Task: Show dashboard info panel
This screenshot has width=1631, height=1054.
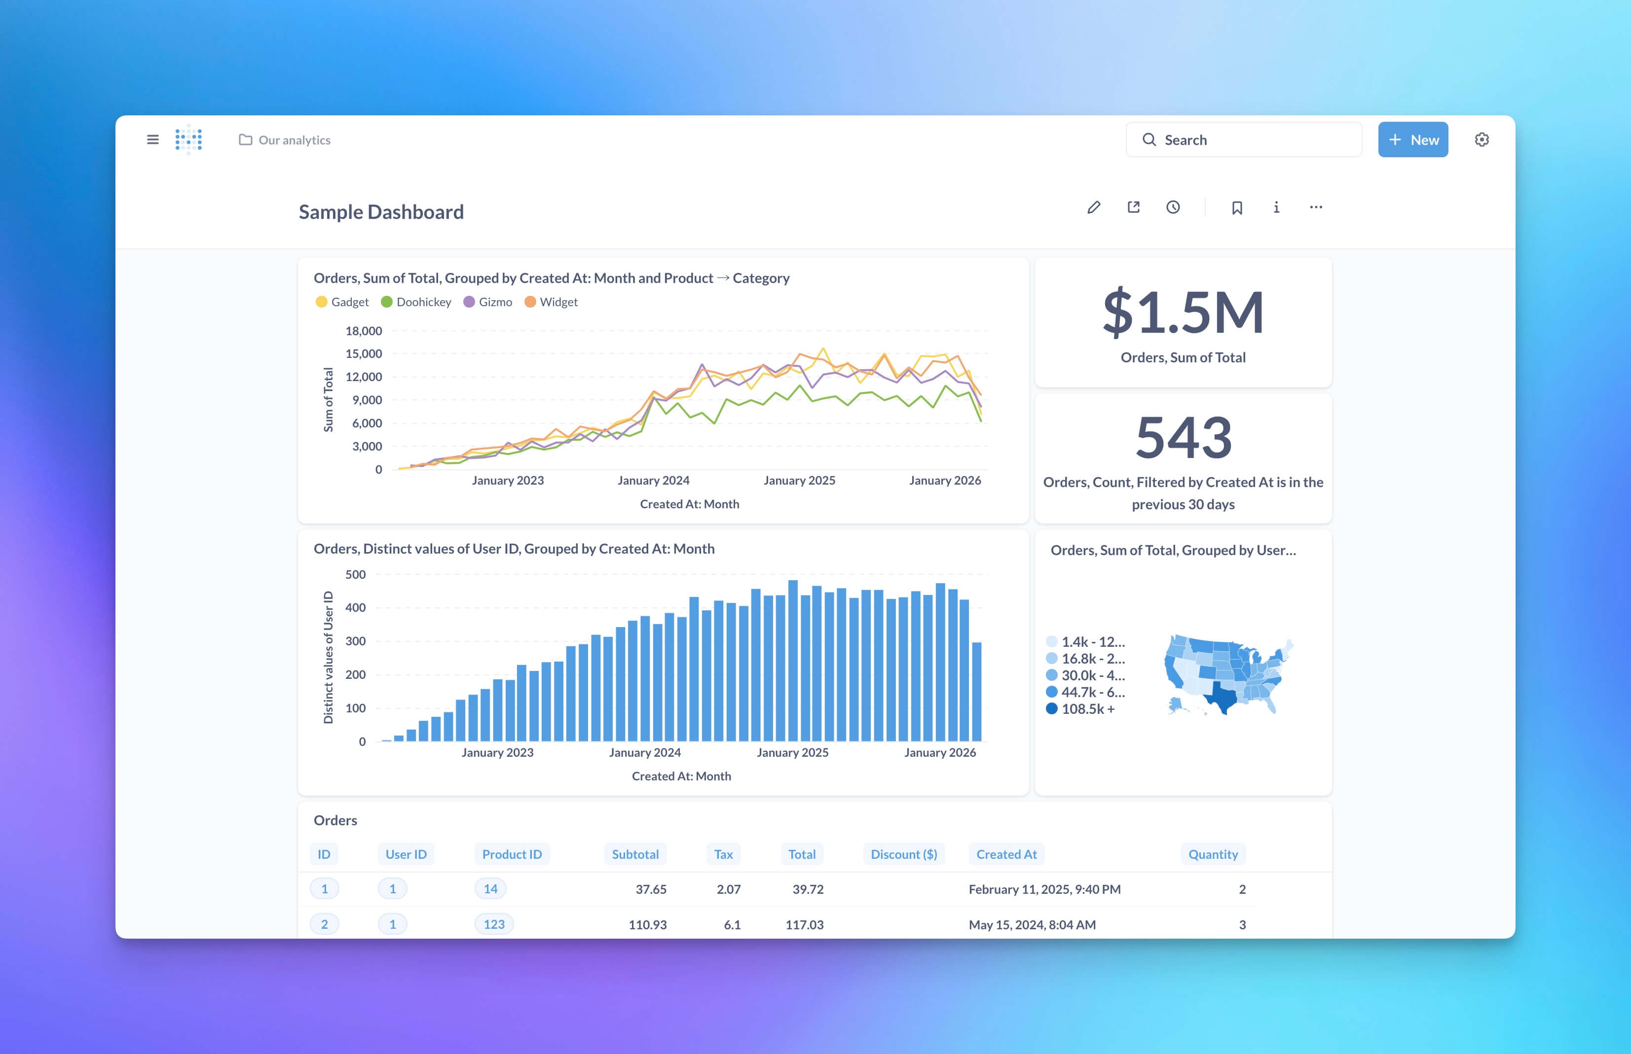Action: pyautogui.click(x=1276, y=208)
